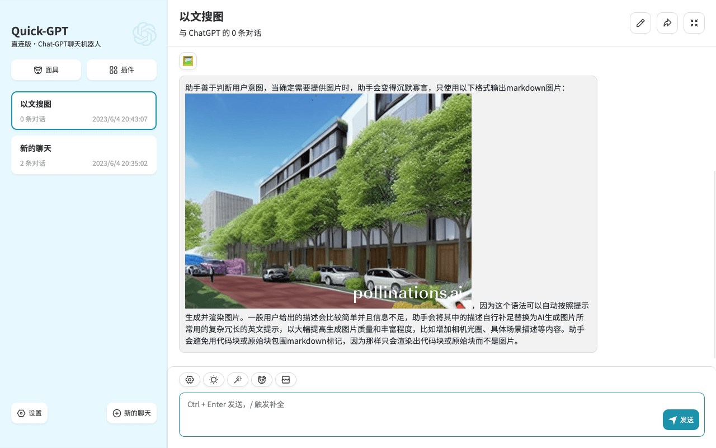The width and height of the screenshot is (716, 448).
Task: Open the 插件 plugins button
Action: 121,70
